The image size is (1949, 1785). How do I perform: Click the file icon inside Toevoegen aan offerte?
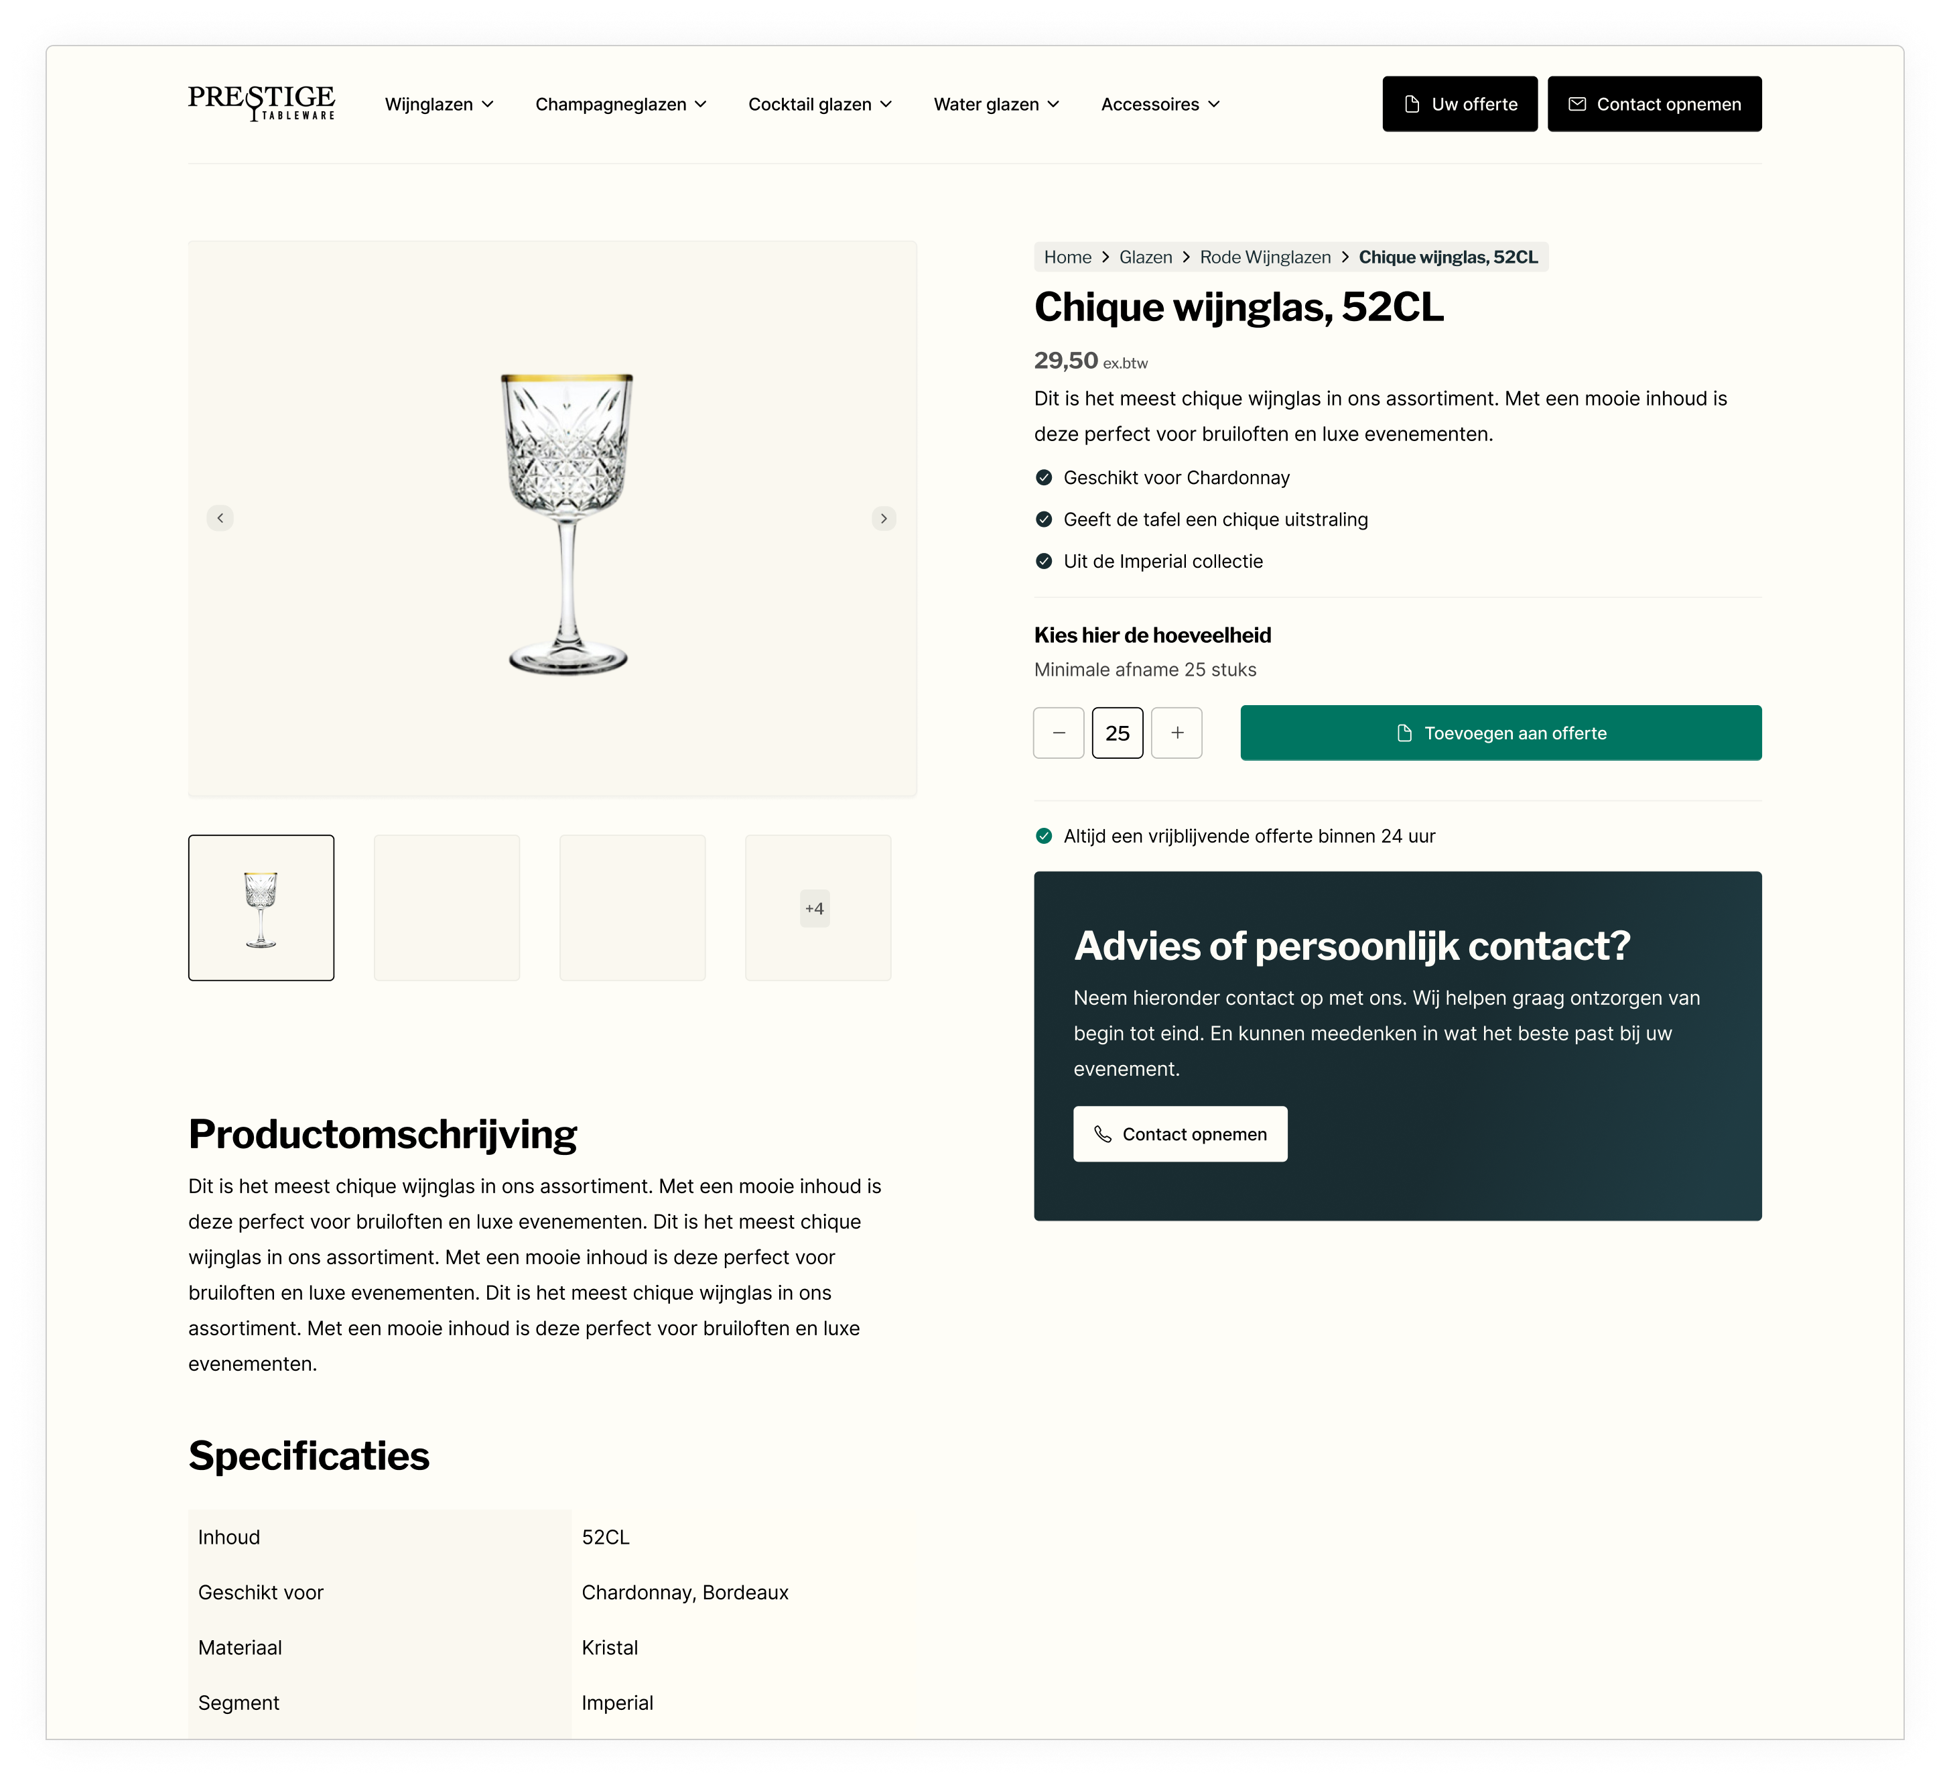point(1406,733)
